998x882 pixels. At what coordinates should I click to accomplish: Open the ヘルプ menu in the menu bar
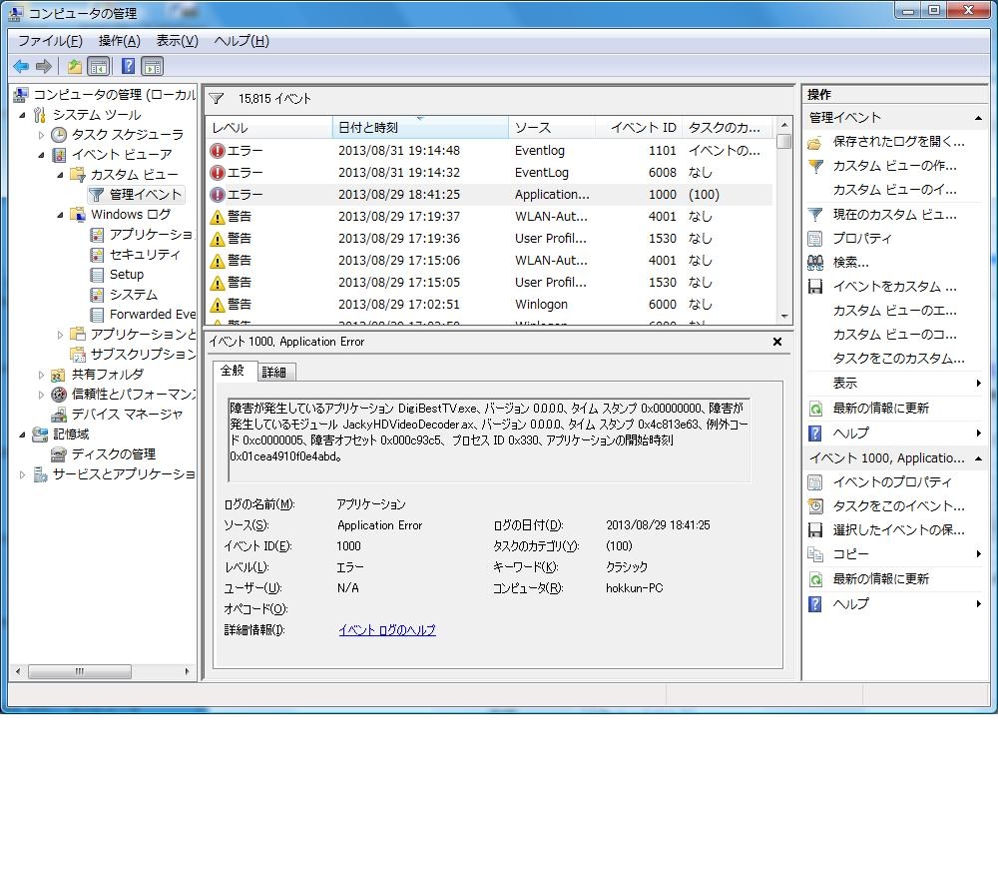[242, 41]
